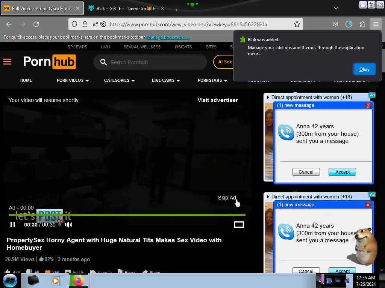Focus the site search field
The height and width of the screenshot is (288, 385).
pyautogui.click(x=150, y=62)
